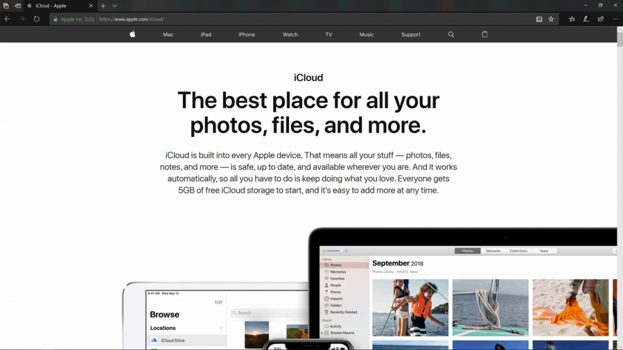Open the Support menu item
The height and width of the screenshot is (350, 623).
411,35
